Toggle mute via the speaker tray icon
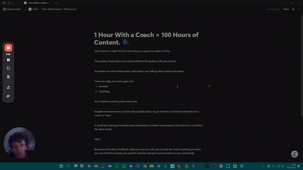Image resolution: width=303 pixels, height=170 pixels. click(283, 166)
